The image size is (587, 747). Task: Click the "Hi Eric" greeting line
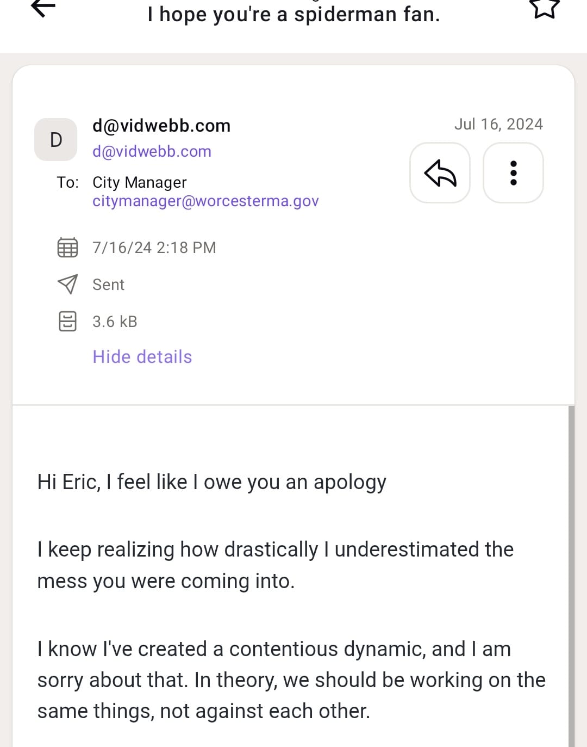pyautogui.click(x=211, y=482)
